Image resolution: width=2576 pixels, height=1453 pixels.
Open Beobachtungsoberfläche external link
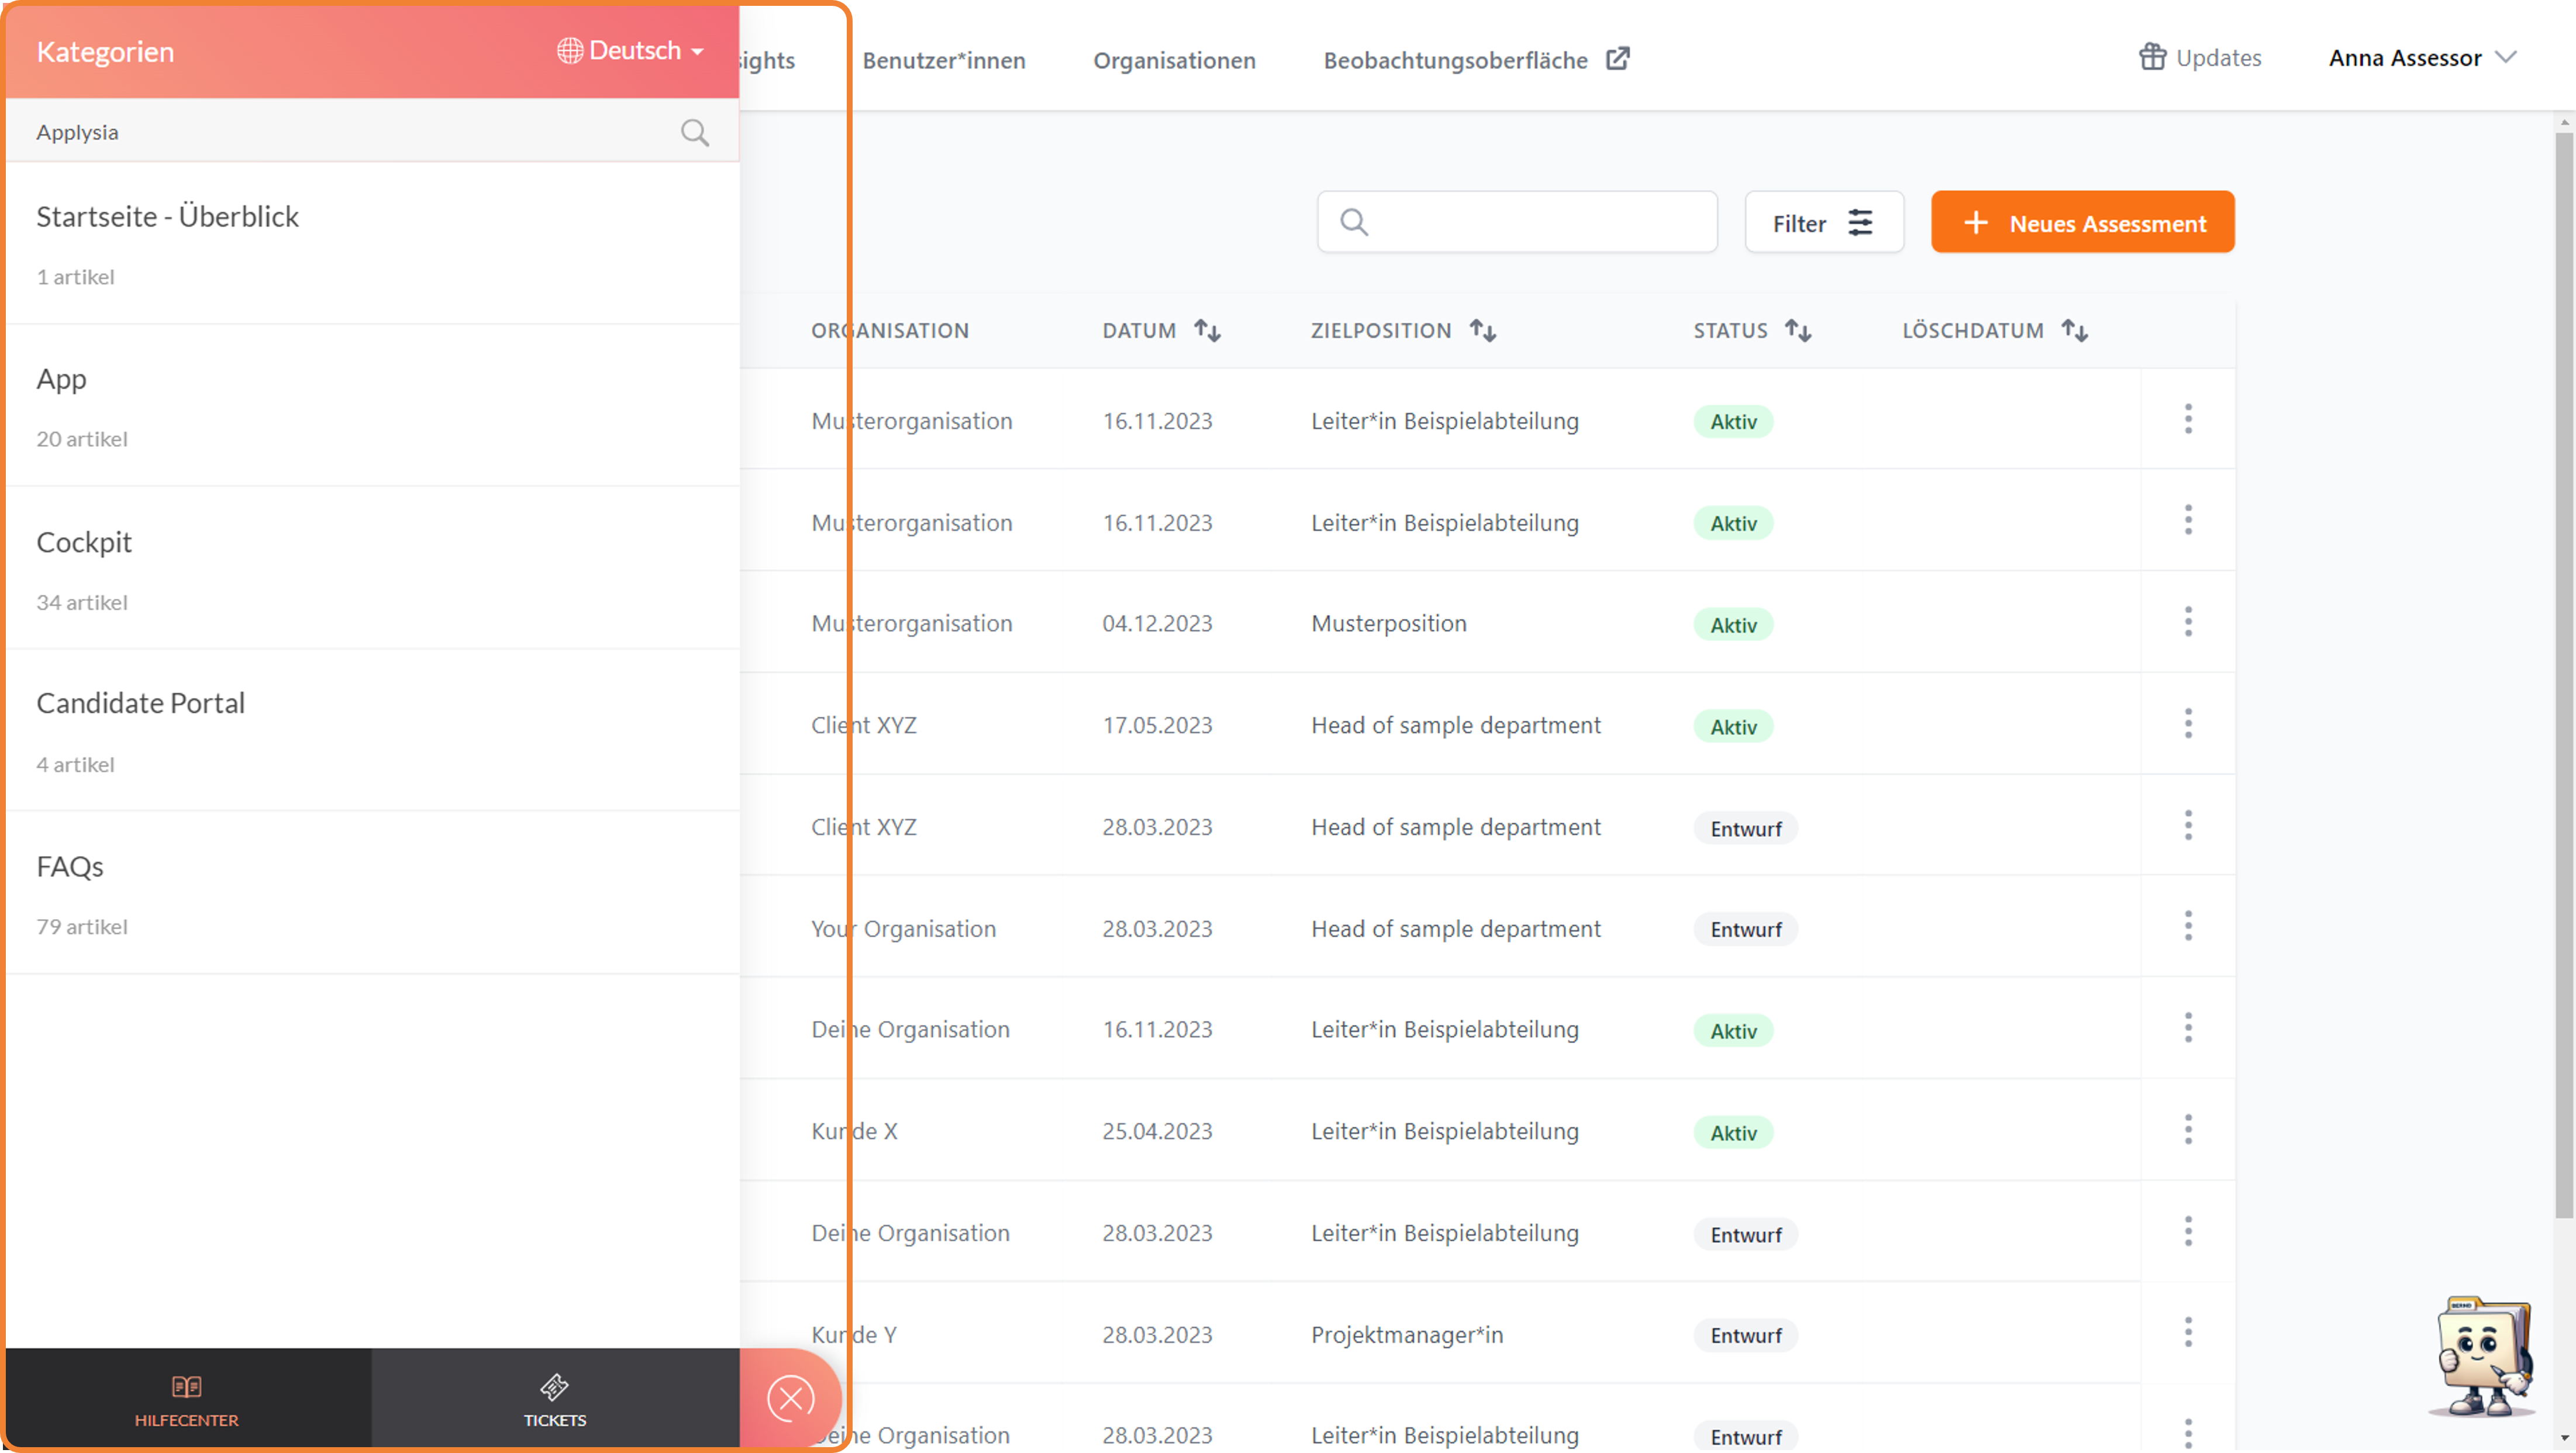pyautogui.click(x=1476, y=60)
